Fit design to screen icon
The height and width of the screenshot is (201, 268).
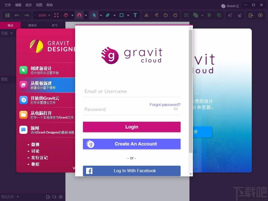tap(56, 15)
